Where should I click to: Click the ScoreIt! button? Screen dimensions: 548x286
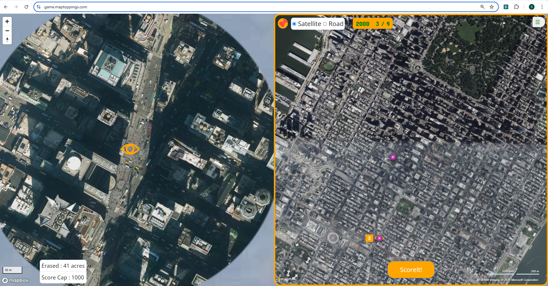[411, 270]
